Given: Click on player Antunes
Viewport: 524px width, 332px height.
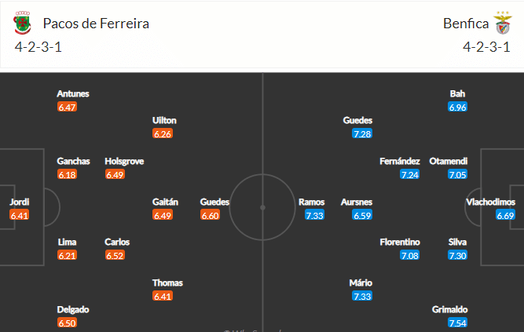Looking at the screenshot, I should pyautogui.click(x=73, y=94).
